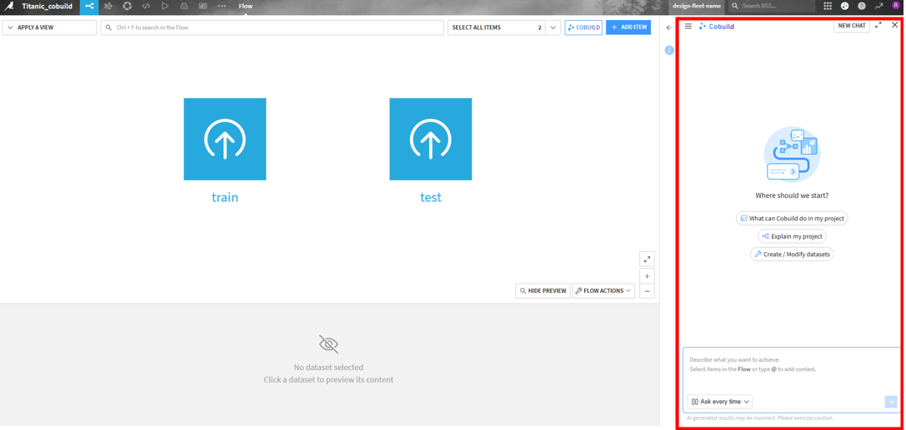Image resolution: width=906 pixels, height=430 pixels.
Task: Click the Dataiku bird logo
Action: pyautogui.click(x=9, y=7)
